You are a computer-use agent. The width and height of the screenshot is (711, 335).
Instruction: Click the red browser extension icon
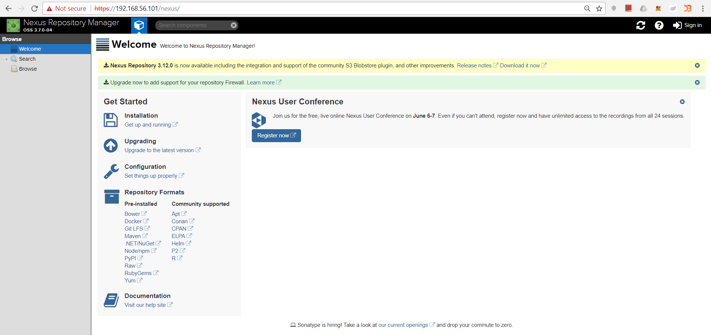(628, 9)
